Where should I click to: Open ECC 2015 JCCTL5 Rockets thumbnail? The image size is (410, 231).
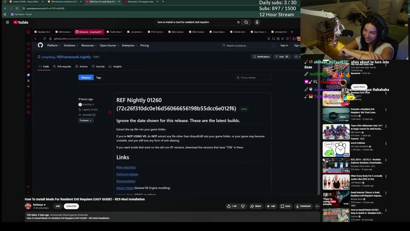336,166
